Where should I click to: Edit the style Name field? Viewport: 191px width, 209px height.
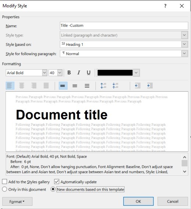tap(124, 26)
